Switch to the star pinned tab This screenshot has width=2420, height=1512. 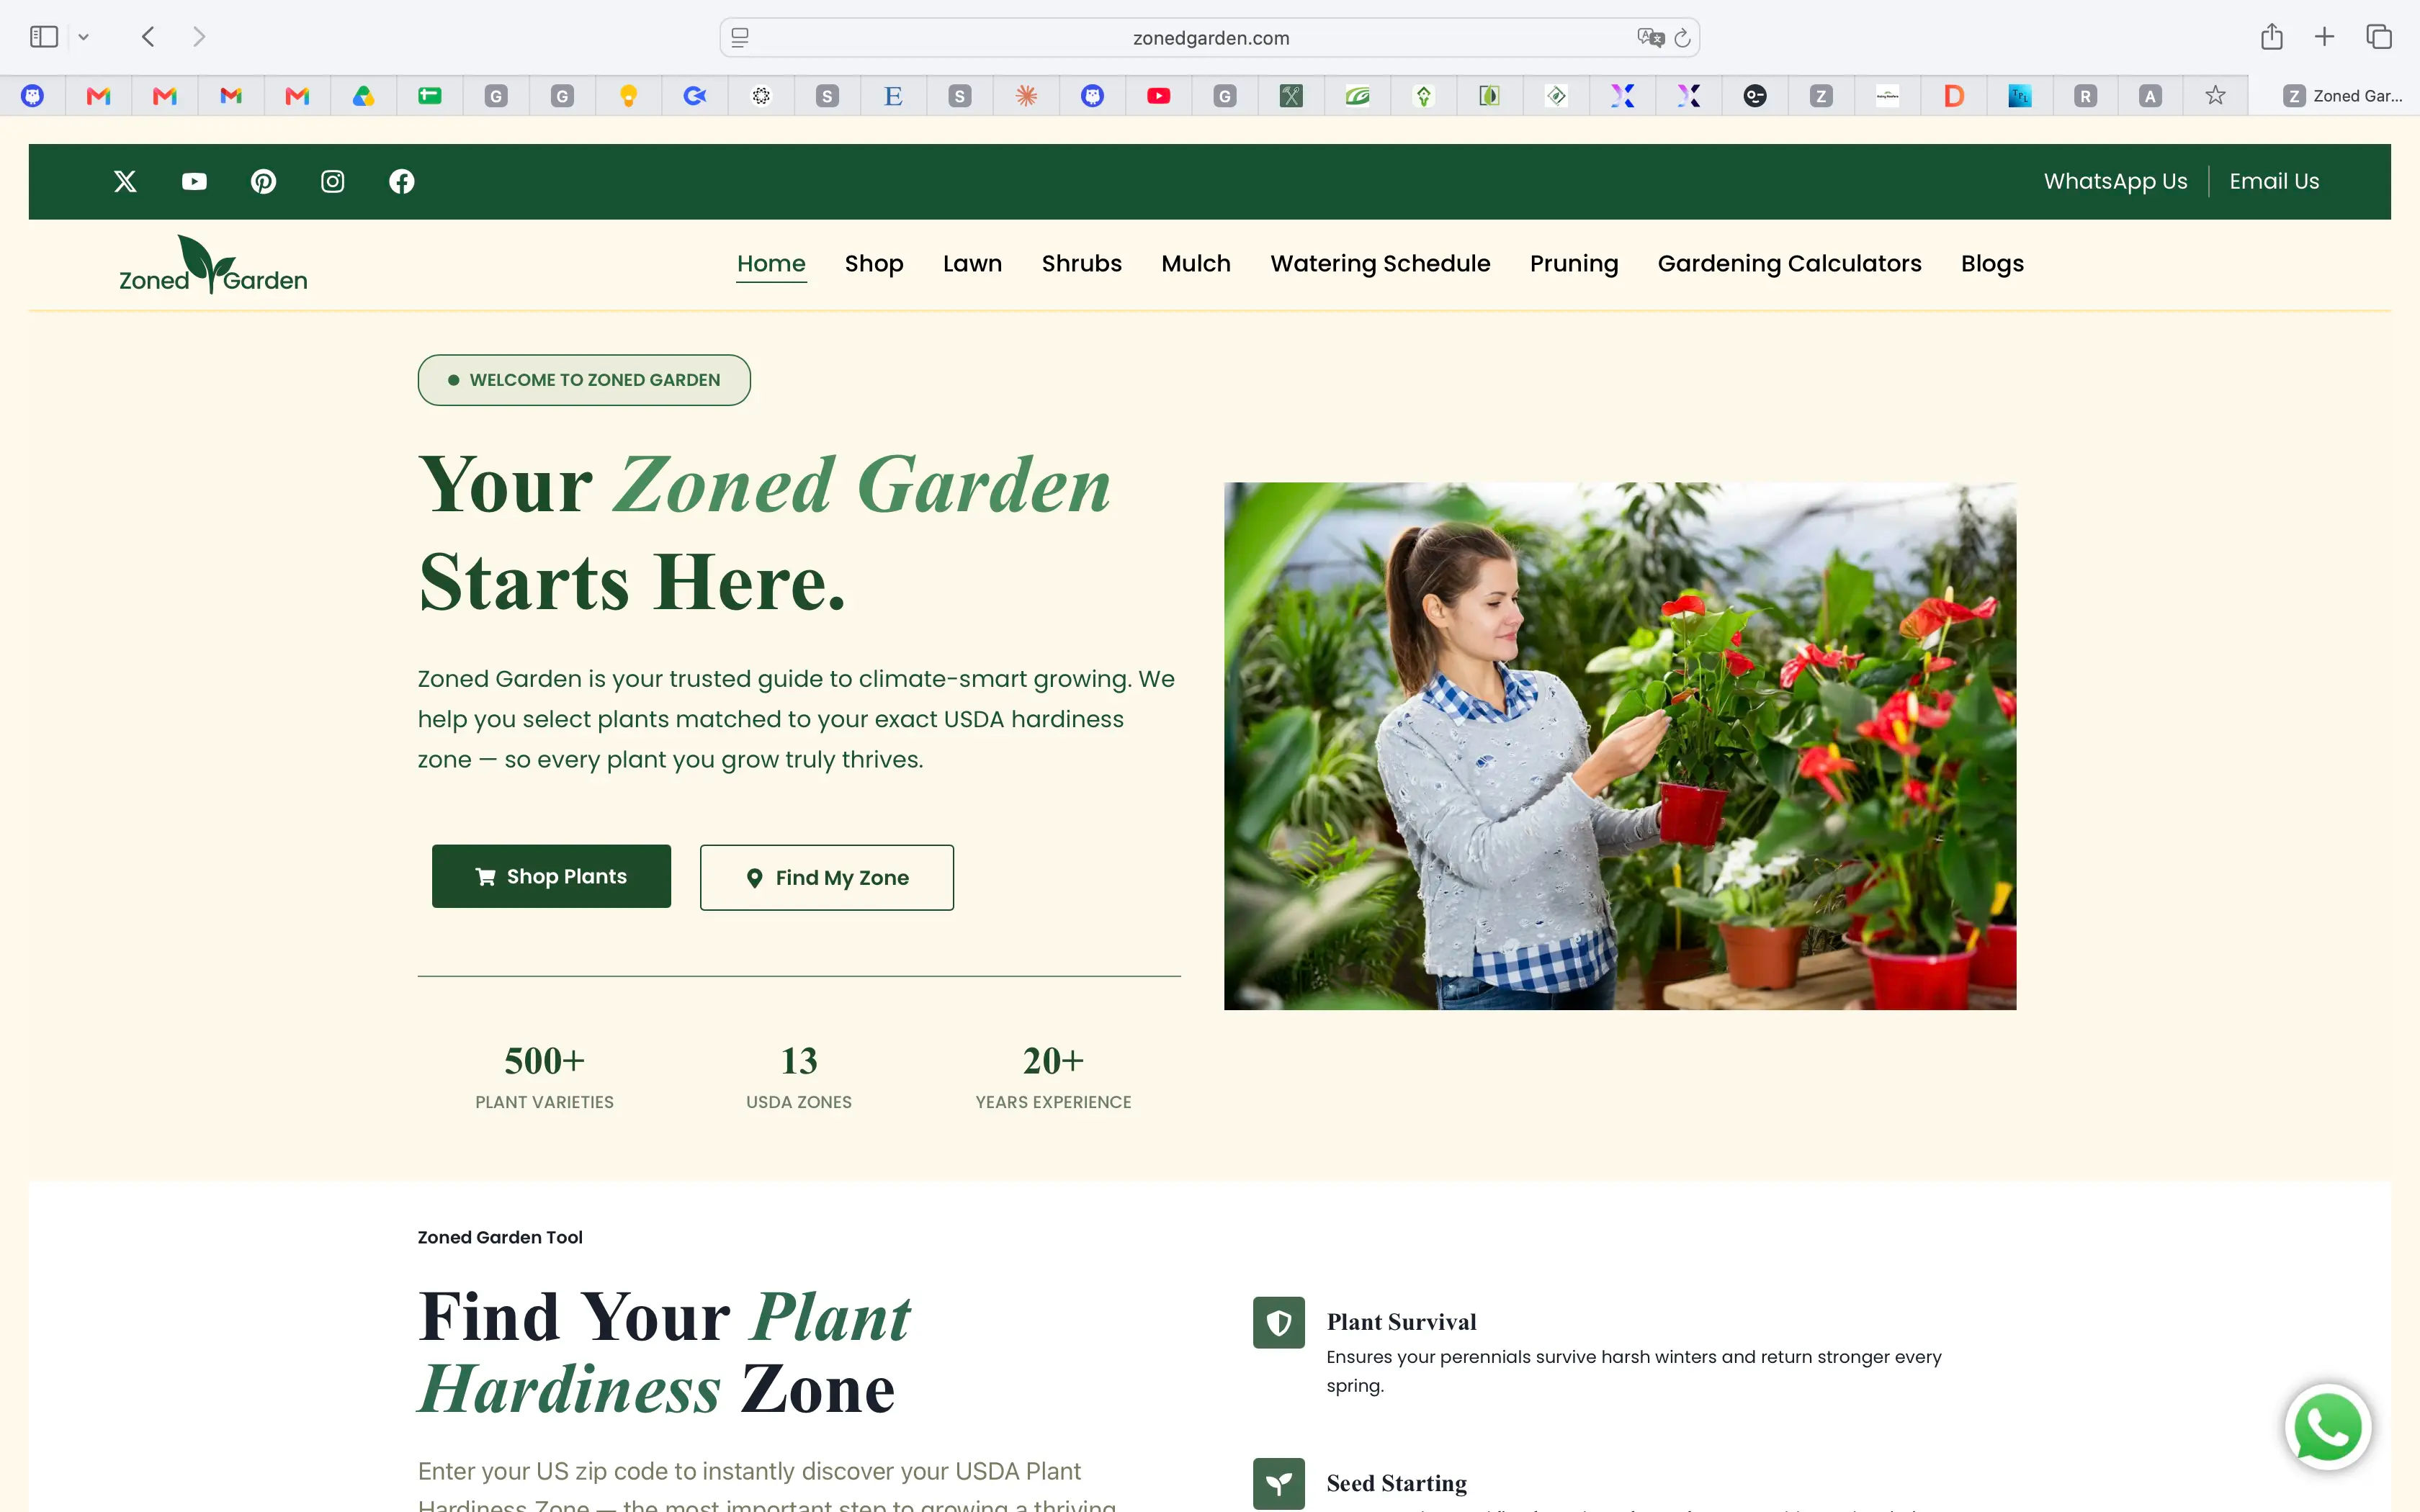click(x=2215, y=96)
